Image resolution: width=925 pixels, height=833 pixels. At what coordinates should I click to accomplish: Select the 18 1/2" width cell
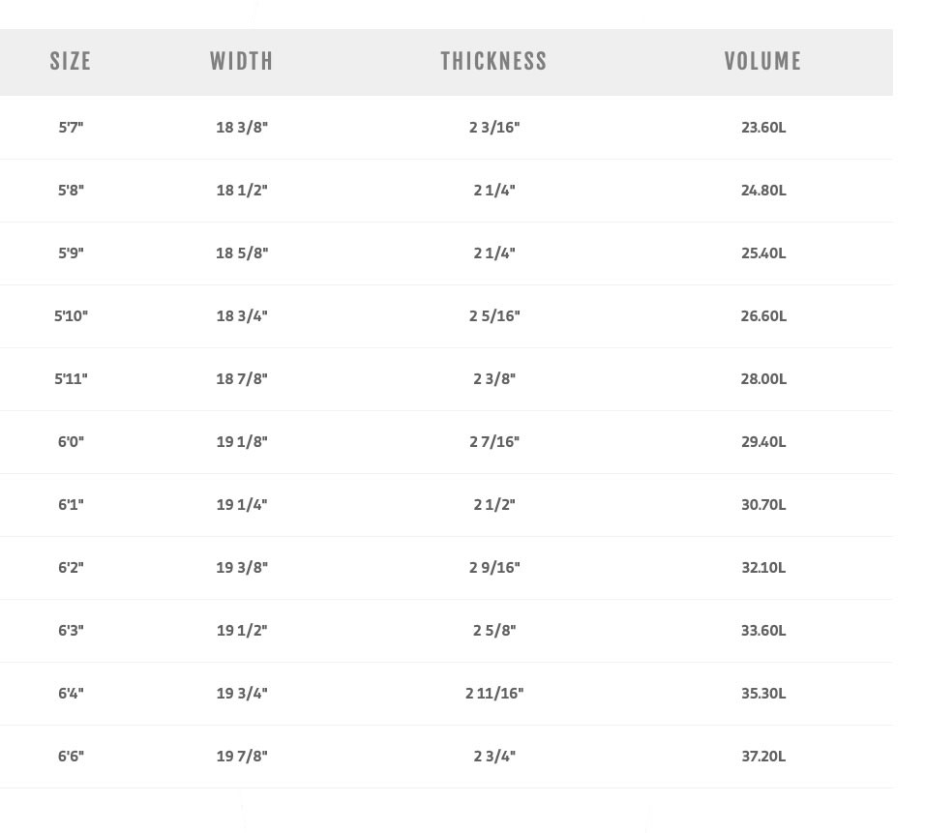point(242,190)
